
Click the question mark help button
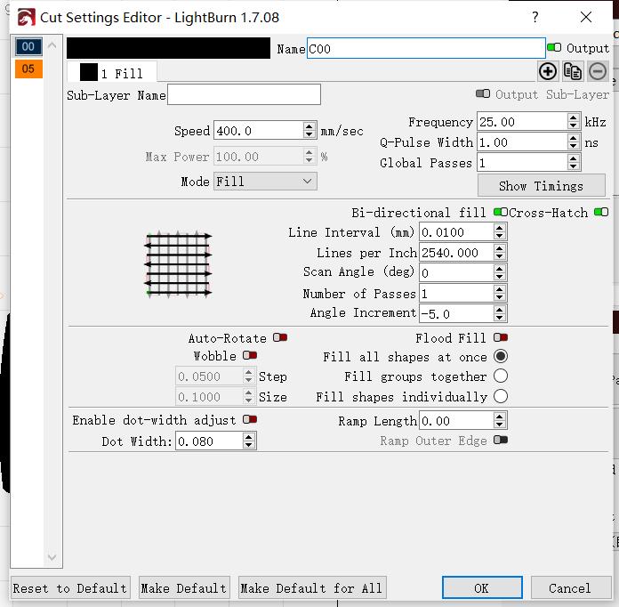(x=535, y=18)
